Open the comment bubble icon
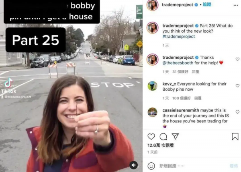The image size is (241, 172). click(x=163, y=137)
